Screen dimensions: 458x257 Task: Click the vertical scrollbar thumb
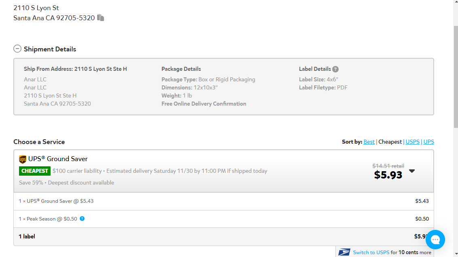pyautogui.click(x=456, y=76)
